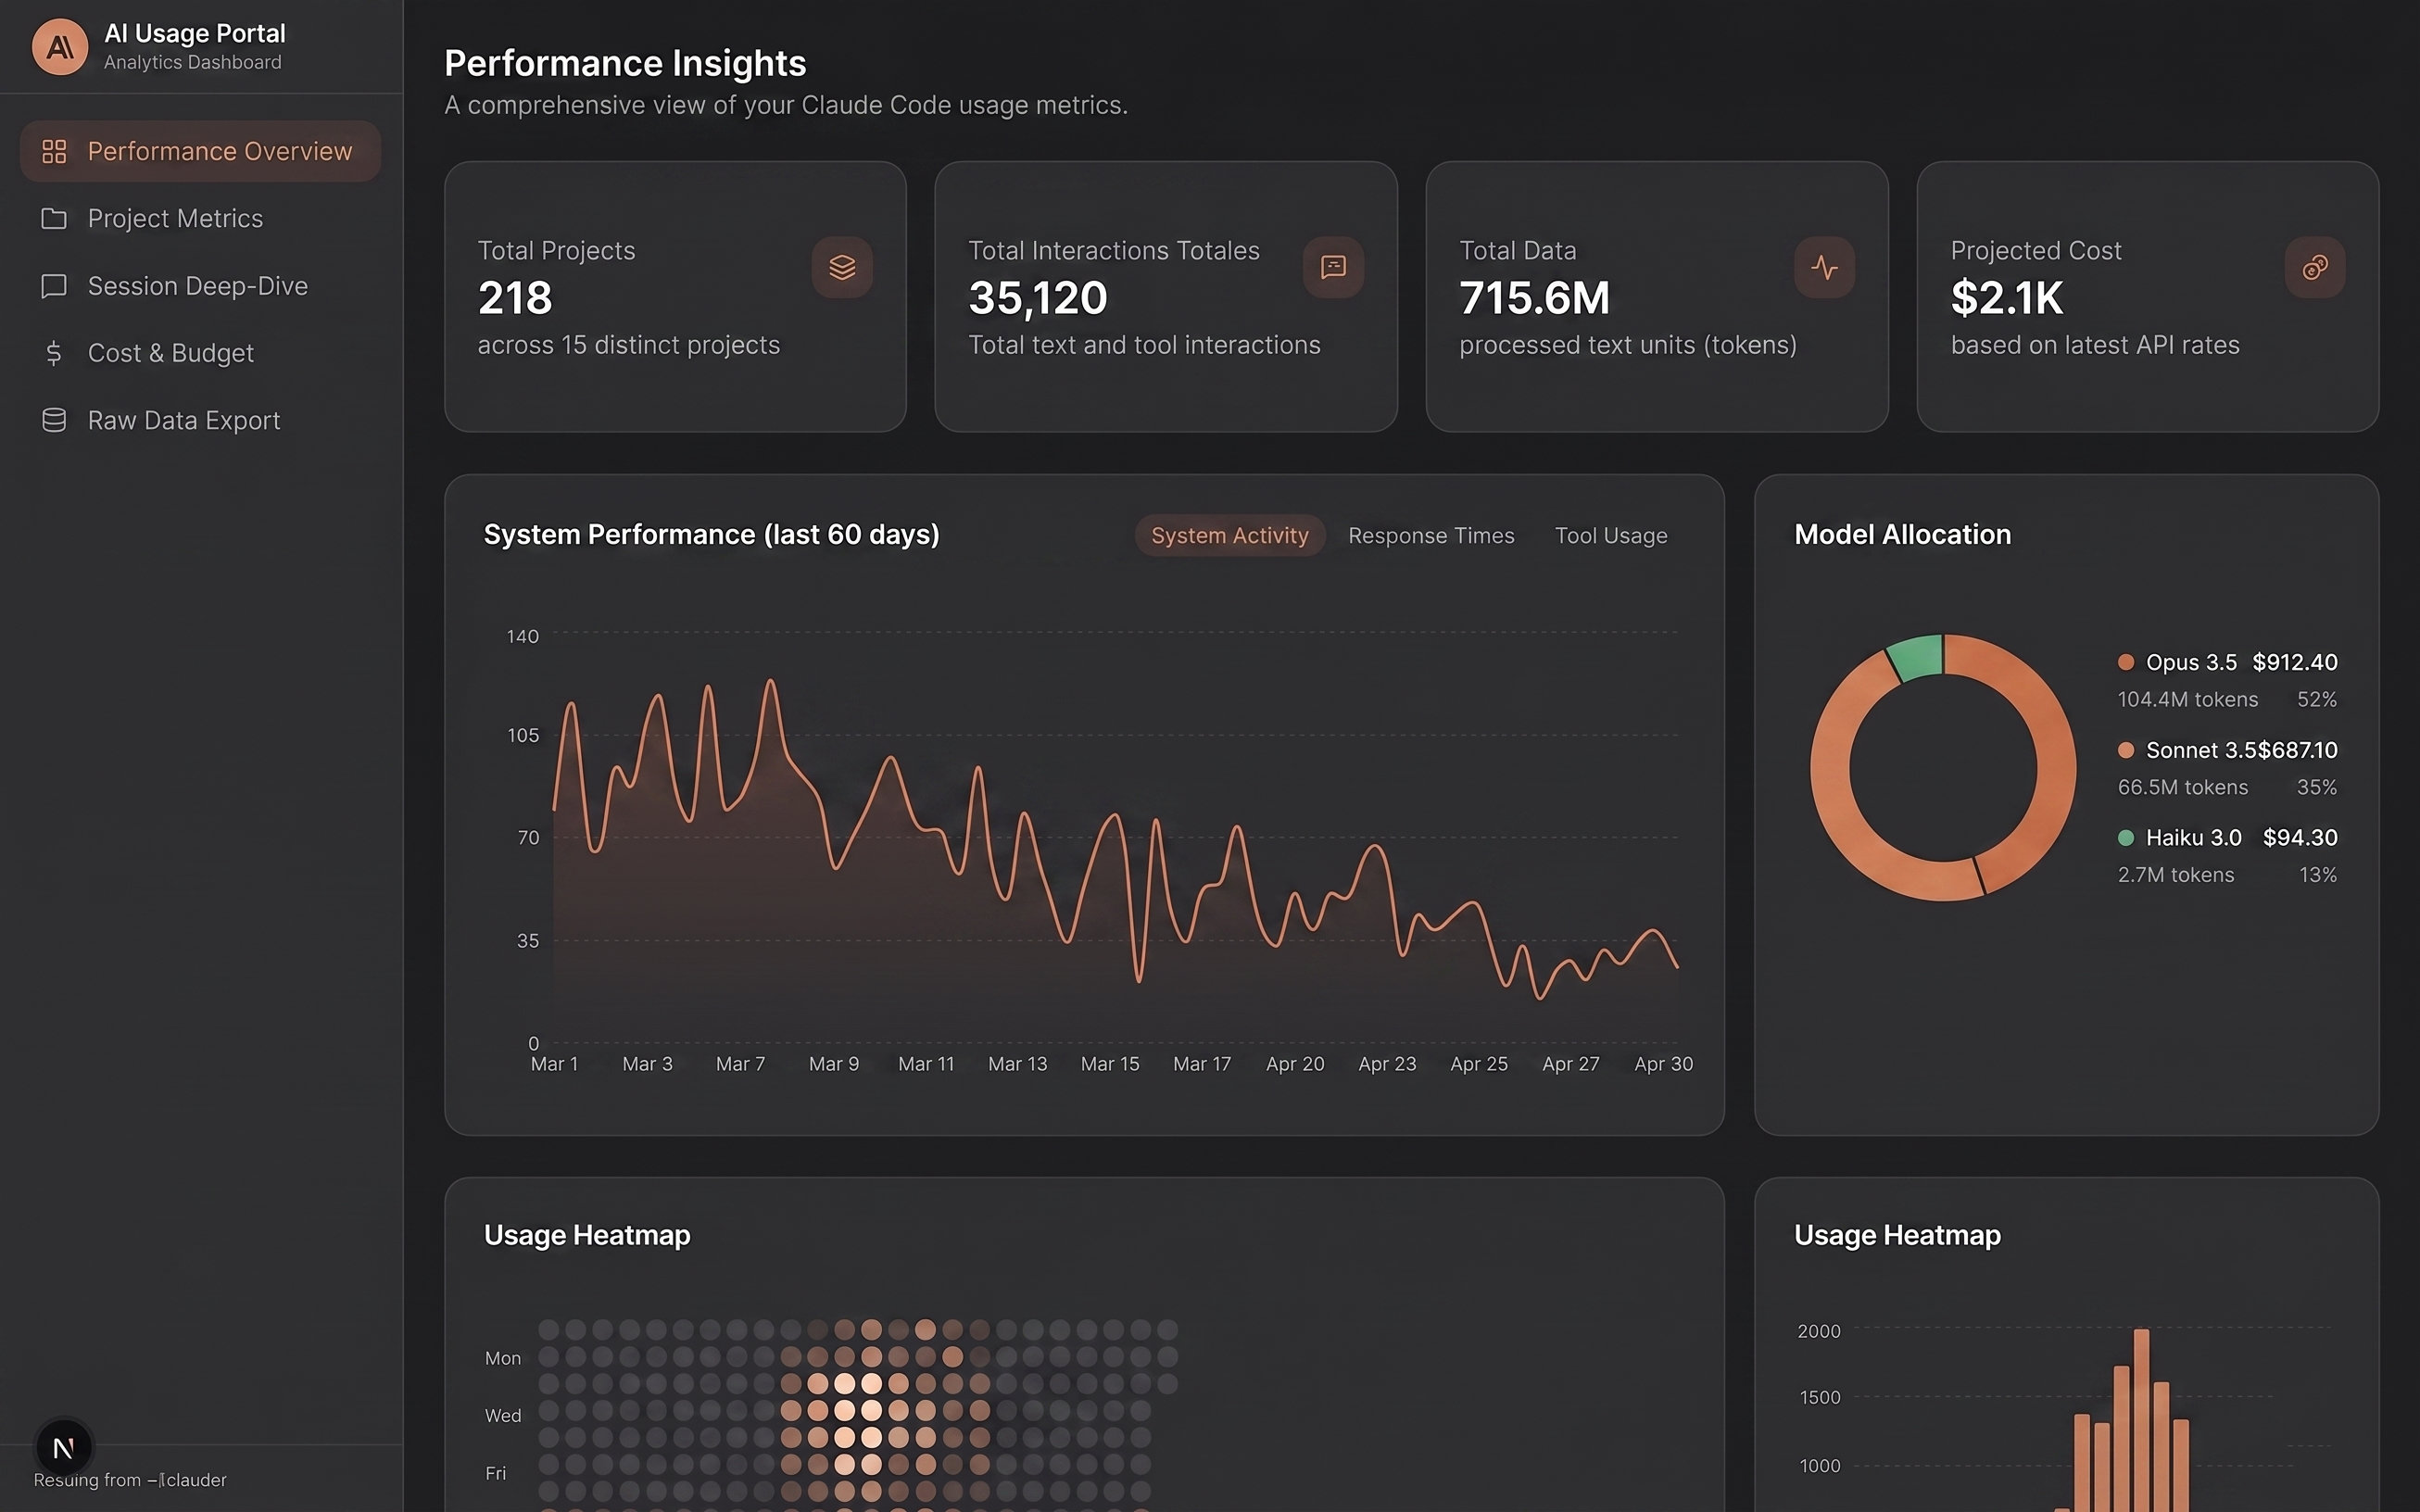This screenshot has height=1512, width=2420.
Task: Go to Session Deep-Dive
Action: 200,286
